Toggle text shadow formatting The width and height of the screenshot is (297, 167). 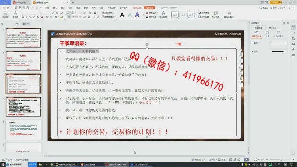tap(34, 17)
